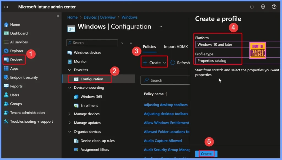Expand the Manage devices section
The height and width of the screenshot is (160, 282).
(x=69, y=114)
